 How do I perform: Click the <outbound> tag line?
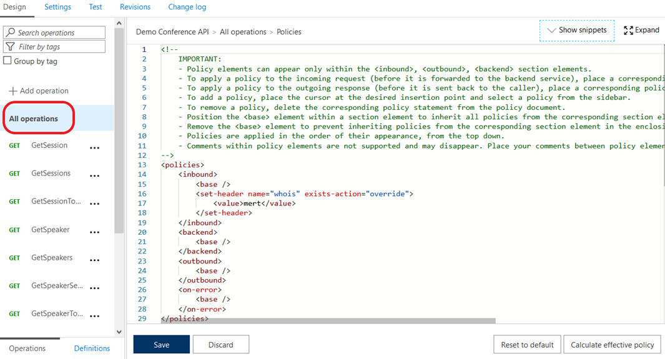click(200, 261)
